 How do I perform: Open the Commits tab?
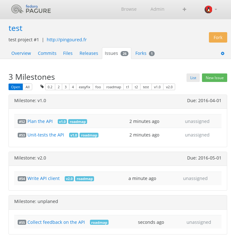click(47, 53)
